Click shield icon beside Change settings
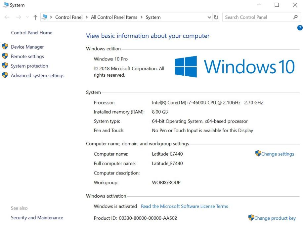The image size is (303, 228). [x=258, y=153]
